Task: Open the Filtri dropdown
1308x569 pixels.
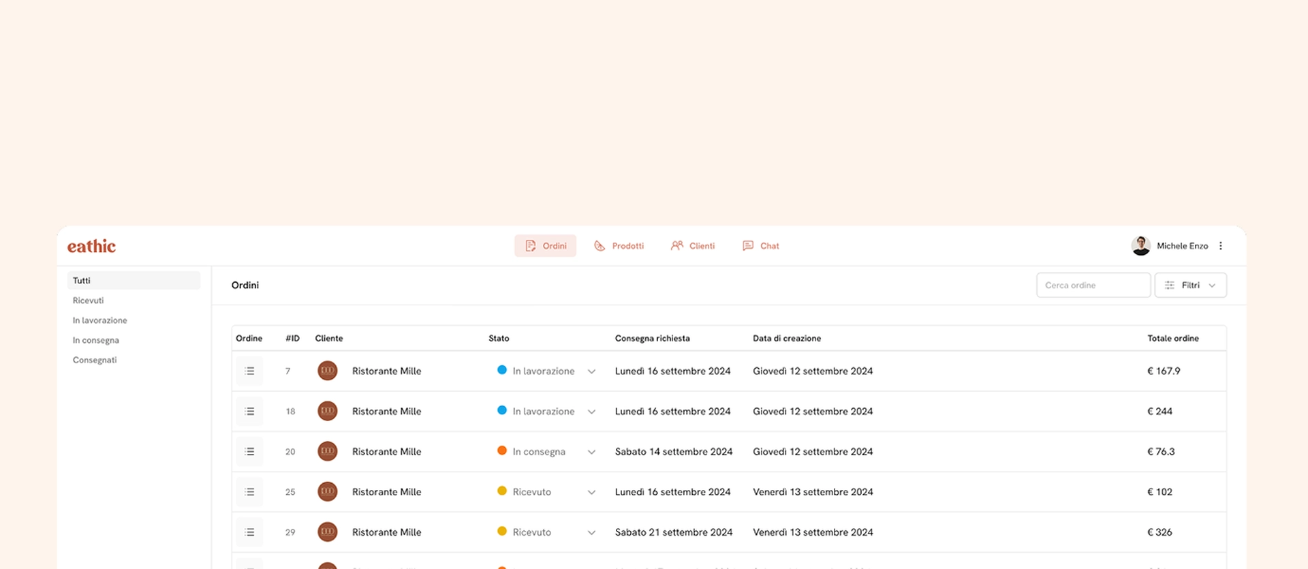Action: 1190,286
